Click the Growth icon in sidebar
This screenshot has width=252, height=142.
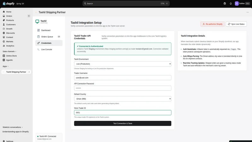tap(4, 29)
